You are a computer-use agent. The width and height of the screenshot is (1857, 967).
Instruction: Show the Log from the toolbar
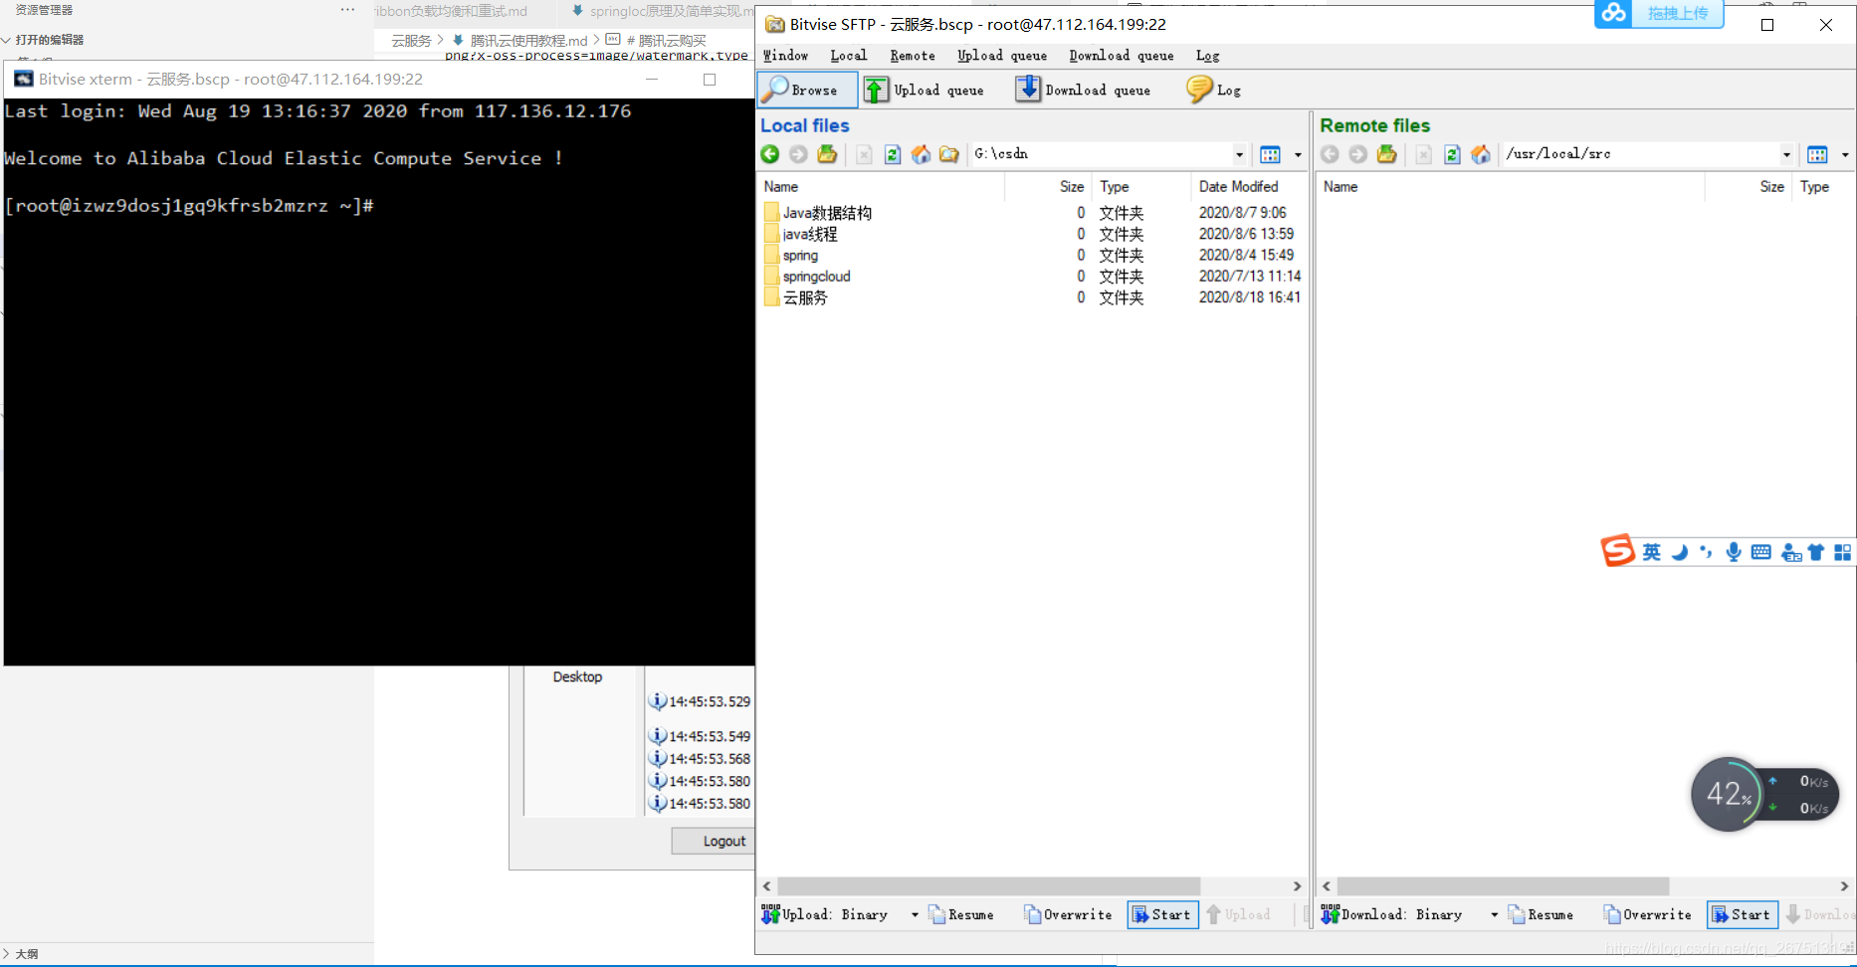point(1213,90)
